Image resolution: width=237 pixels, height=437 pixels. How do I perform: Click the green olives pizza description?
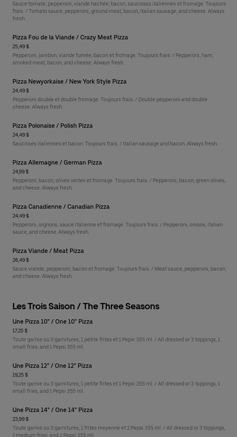coord(119,184)
